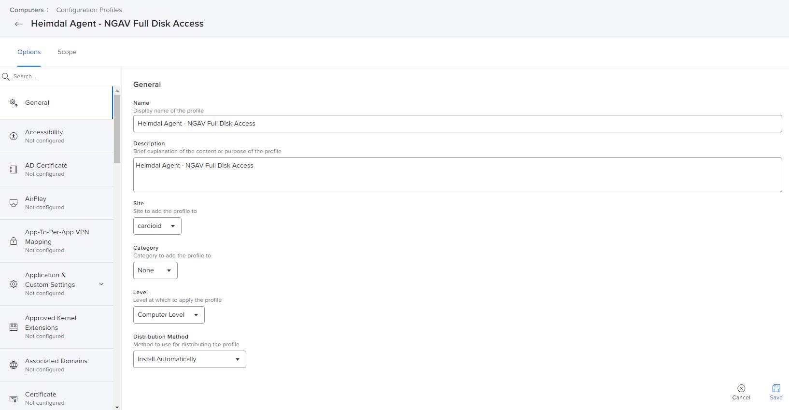The height and width of the screenshot is (410, 789).
Task: Click the sidebar scrollbar thumb
Action: click(x=117, y=128)
